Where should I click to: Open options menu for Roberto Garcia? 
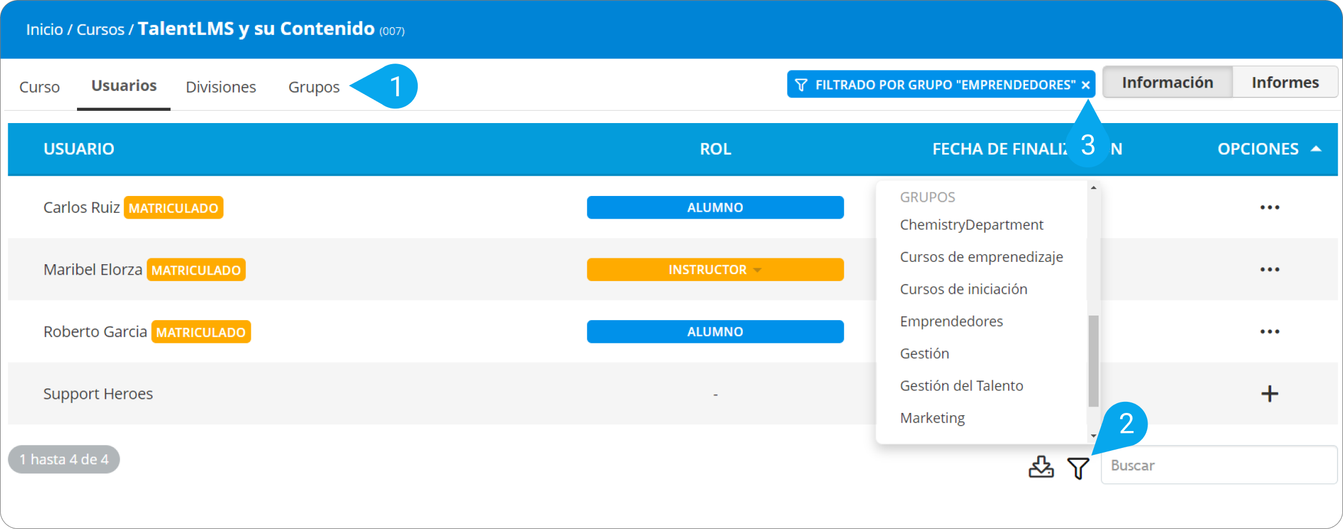[1269, 332]
